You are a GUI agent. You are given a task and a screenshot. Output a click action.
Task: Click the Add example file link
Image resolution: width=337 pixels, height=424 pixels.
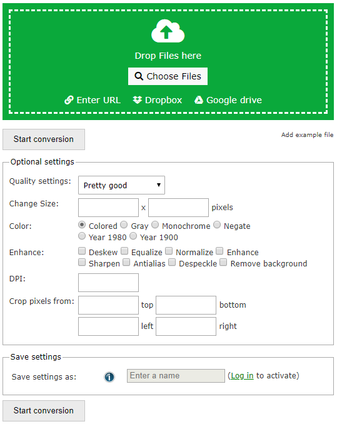[307, 134]
